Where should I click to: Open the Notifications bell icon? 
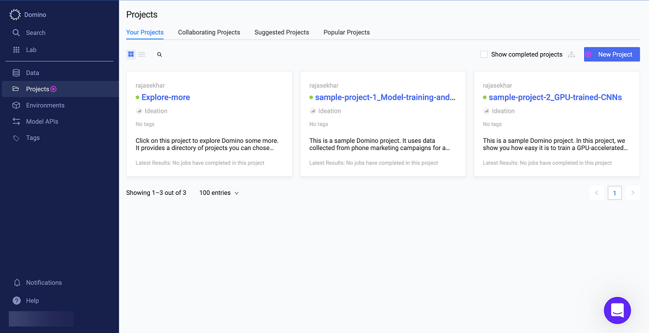(17, 282)
